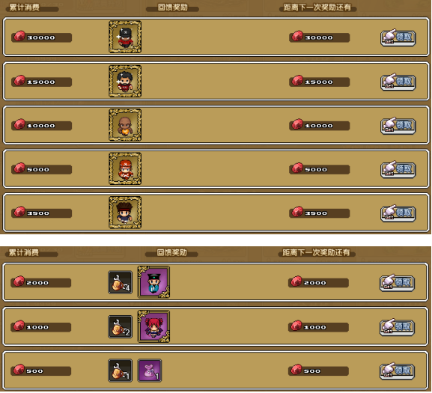Select the wrench bag x4 item icon

click(x=120, y=282)
